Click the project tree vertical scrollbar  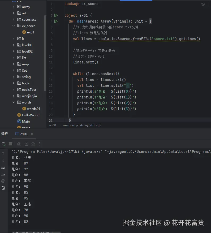tap(45, 53)
